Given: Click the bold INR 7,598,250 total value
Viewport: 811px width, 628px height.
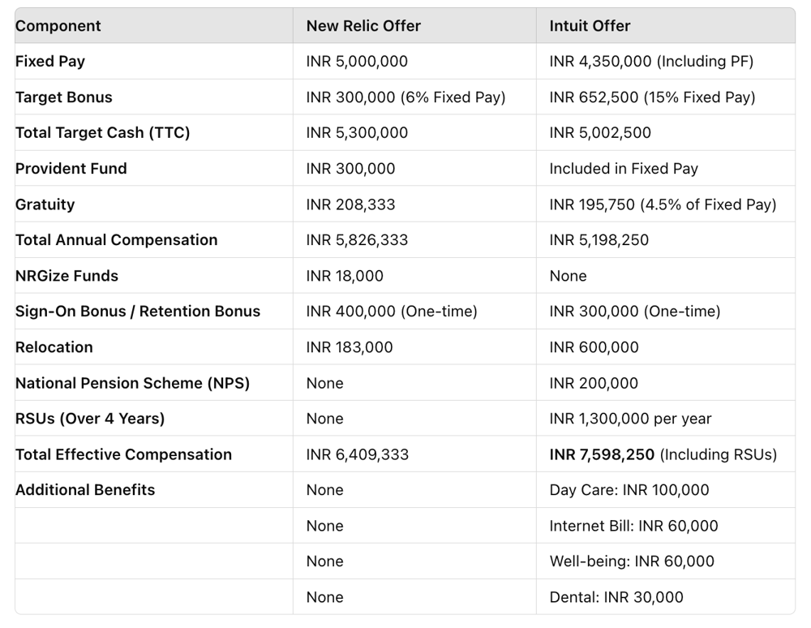Looking at the screenshot, I should [x=602, y=454].
